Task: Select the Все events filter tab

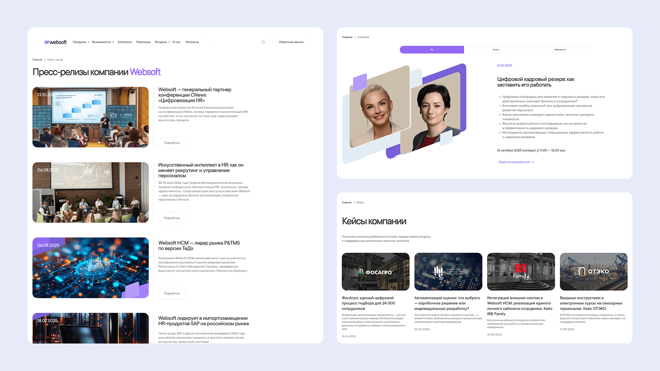Action: click(x=432, y=50)
